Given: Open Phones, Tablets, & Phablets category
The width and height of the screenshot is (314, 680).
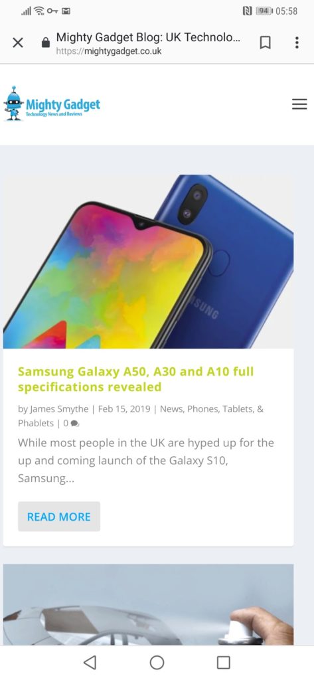Looking at the screenshot, I should (141, 416).
